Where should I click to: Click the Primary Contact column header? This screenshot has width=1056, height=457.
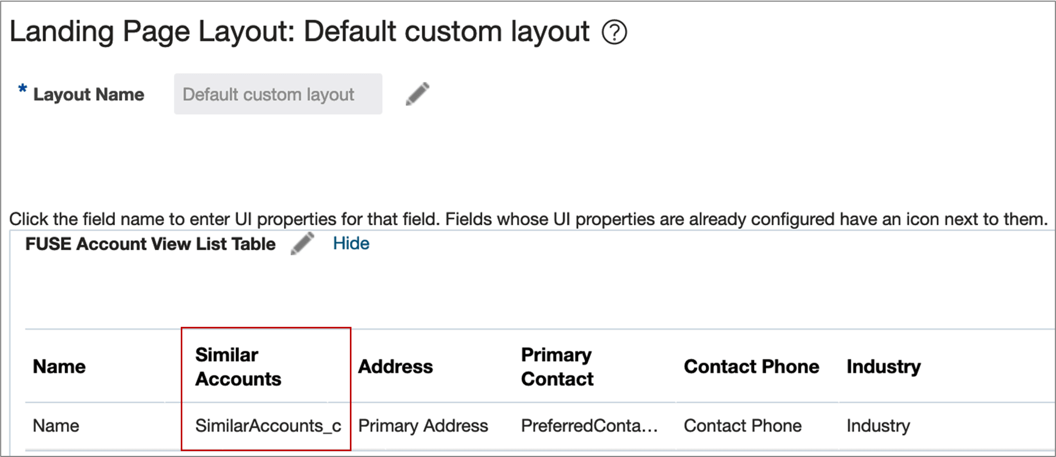556,367
